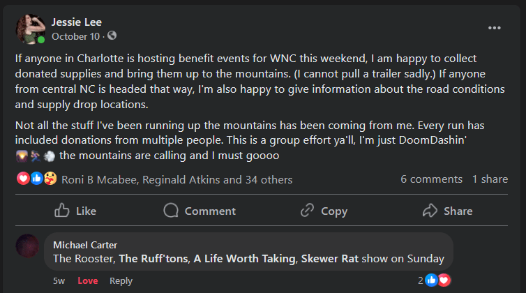View who reacted via reaction emojis
526x293 pixels.
pos(36,179)
